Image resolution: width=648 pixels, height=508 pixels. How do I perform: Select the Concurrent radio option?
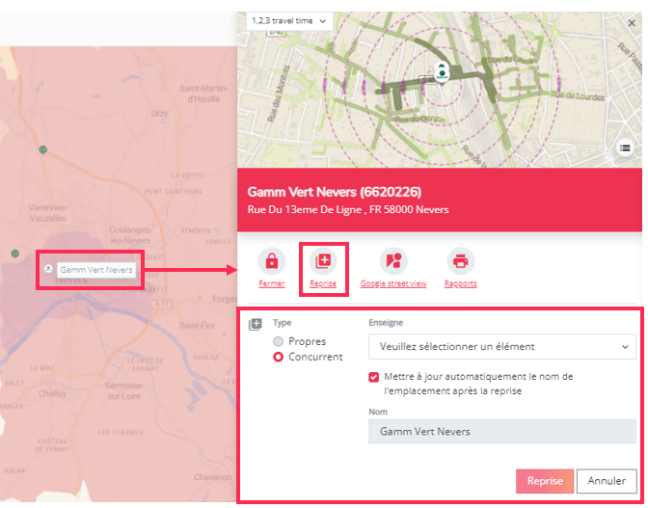pyautogui.click(x=278, y=357)
